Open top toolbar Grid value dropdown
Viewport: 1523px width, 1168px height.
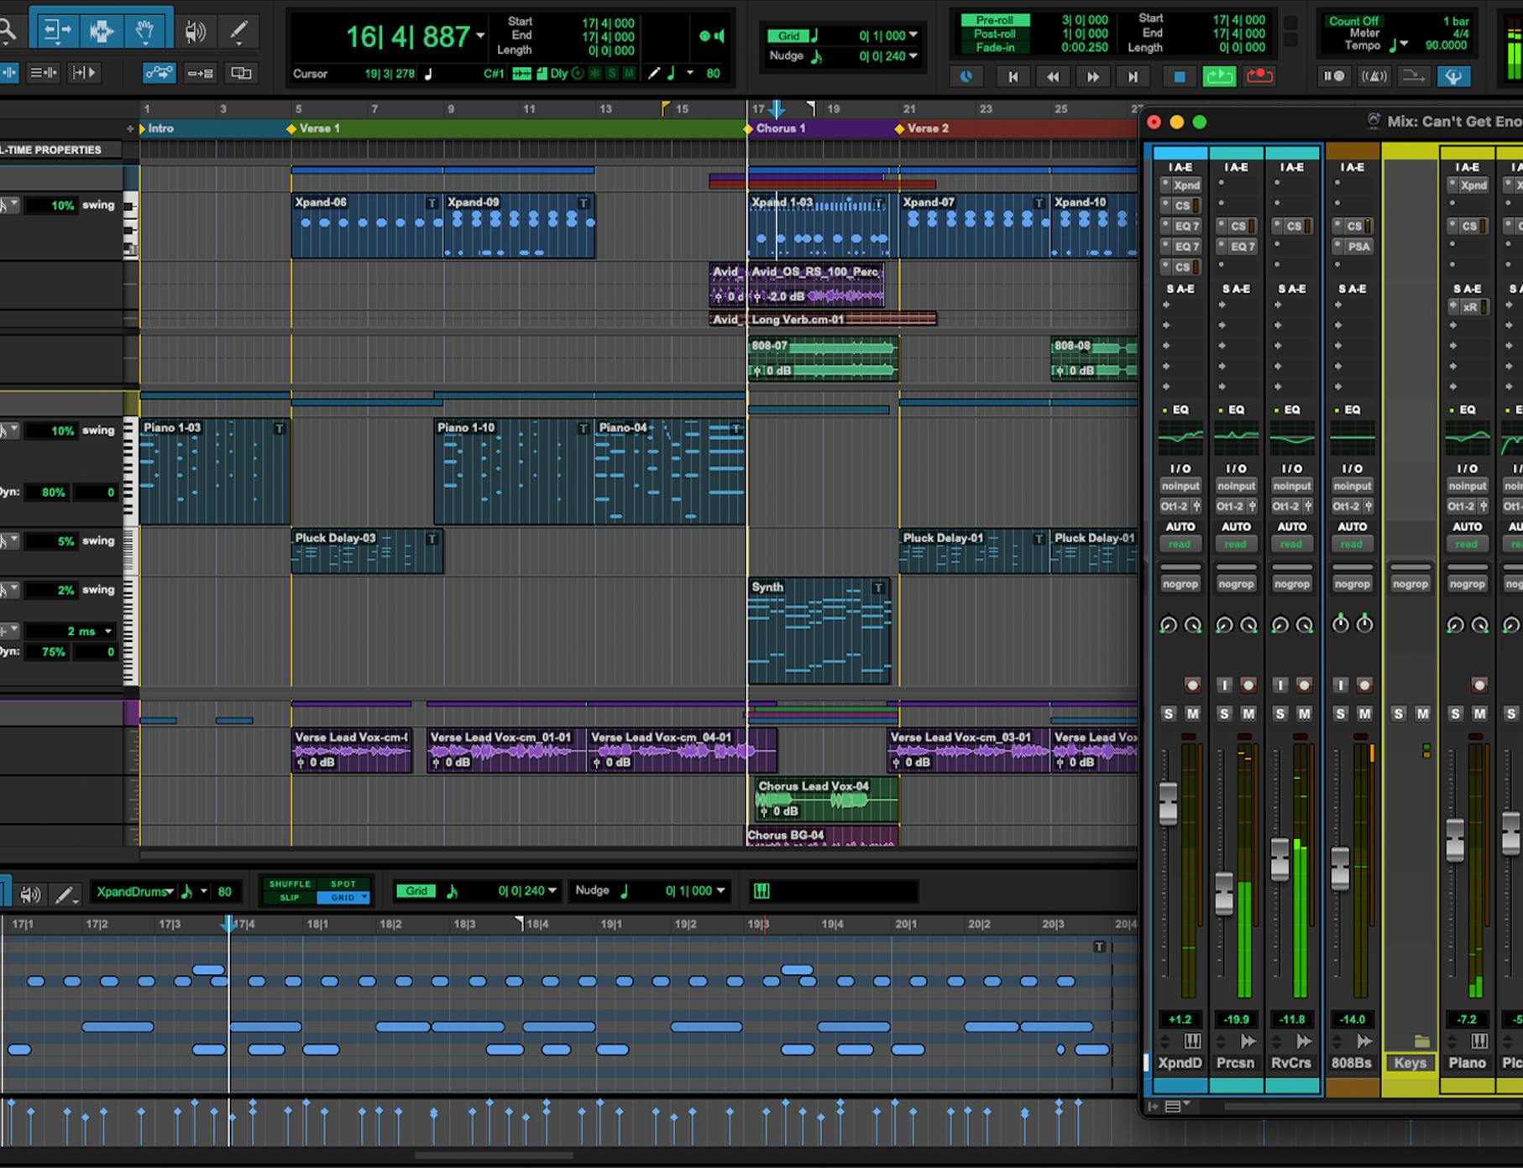tap(913, 35)
